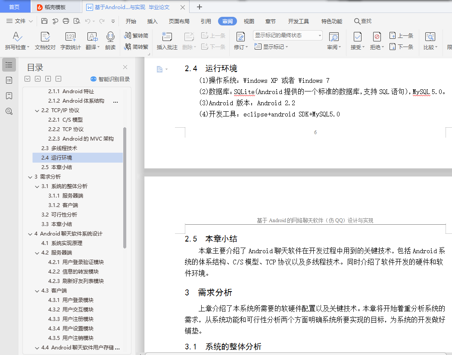The height and width of the screenshot is (355, 452).
Task: Open the outline sidebar icon
Action: (9, 65)
